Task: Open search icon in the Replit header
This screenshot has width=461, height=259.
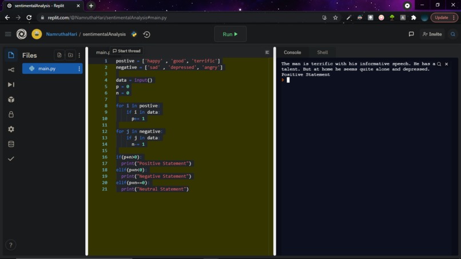Action: [x=453, y=34]
